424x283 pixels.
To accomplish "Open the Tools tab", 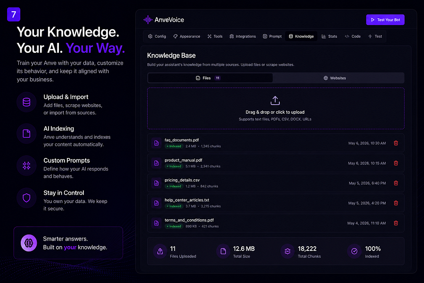I will click(x=215, y=36).
